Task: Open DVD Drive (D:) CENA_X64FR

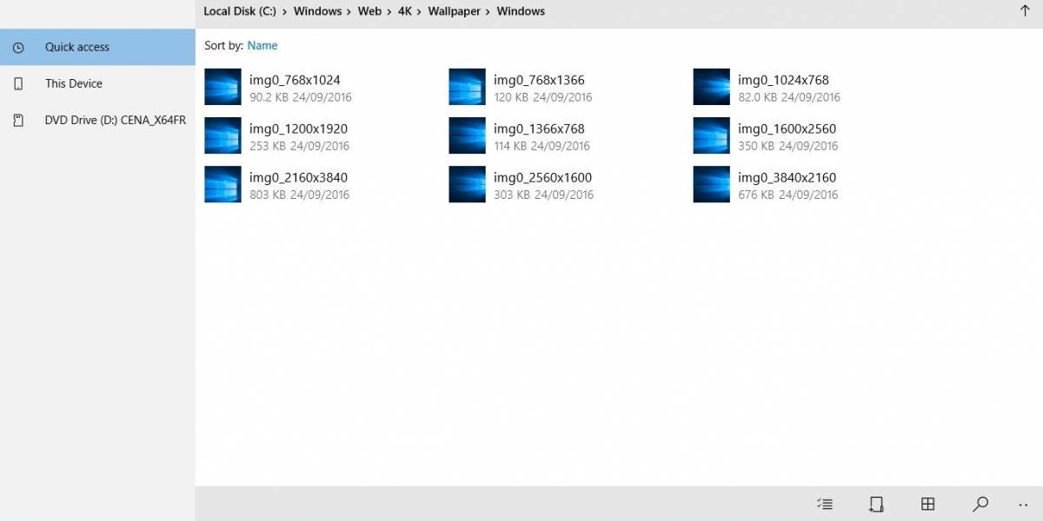Action: [x=97, y=120]
